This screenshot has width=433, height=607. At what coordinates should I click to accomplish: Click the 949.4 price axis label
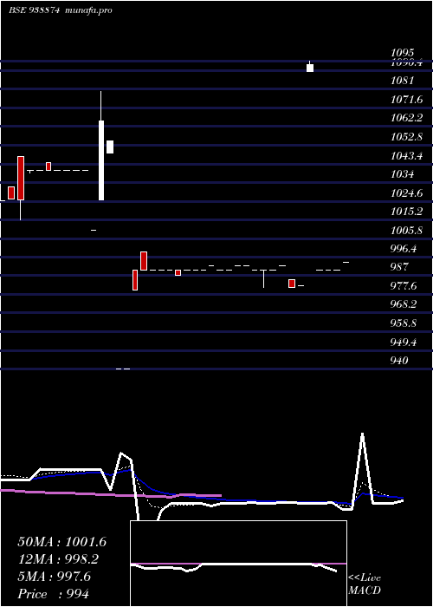404,343
